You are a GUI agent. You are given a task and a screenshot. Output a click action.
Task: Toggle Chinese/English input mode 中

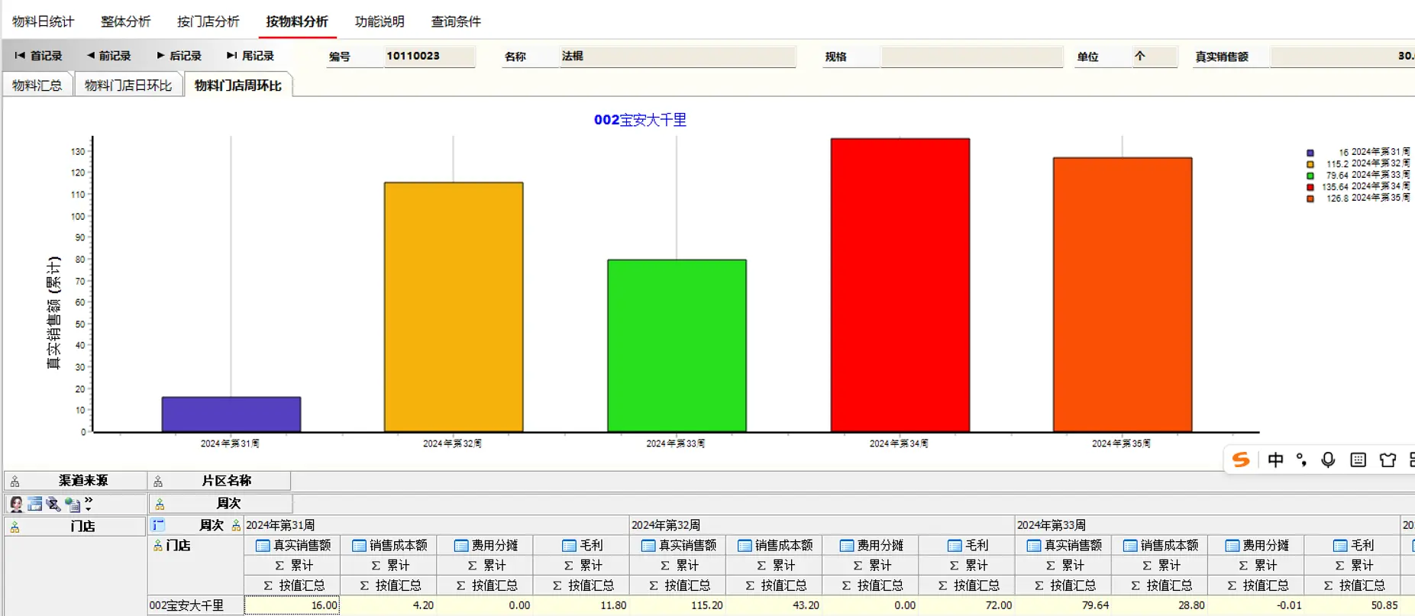tap(1275, 460)
